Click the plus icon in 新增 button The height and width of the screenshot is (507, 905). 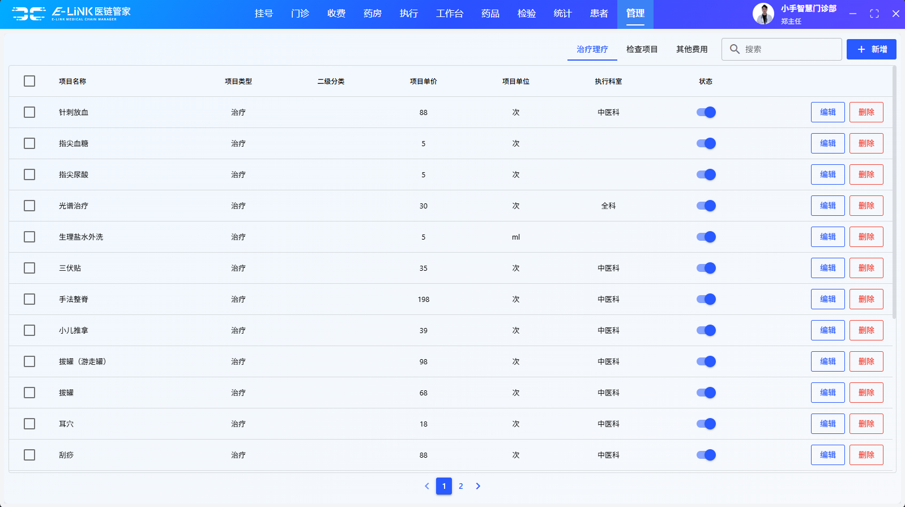[x=861, y=49]
